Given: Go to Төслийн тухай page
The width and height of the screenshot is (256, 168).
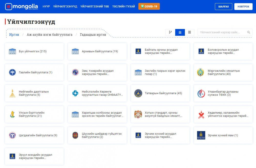Looking at the screenshot, I should 123,6.
